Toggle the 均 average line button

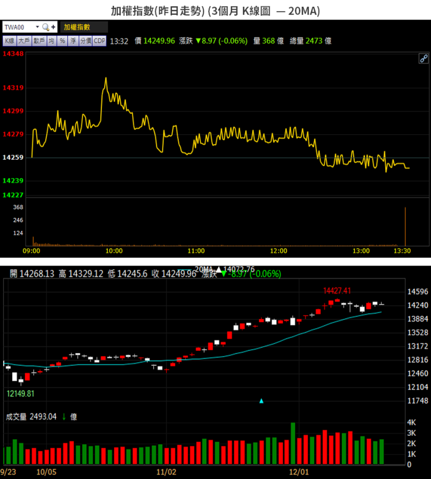tap(52, 41)
